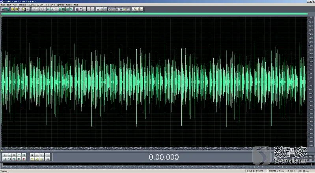Click the lower-left yellow zoom magnifier icon
The width and height of the screenshot is (315, 173).
coord(32,159)
